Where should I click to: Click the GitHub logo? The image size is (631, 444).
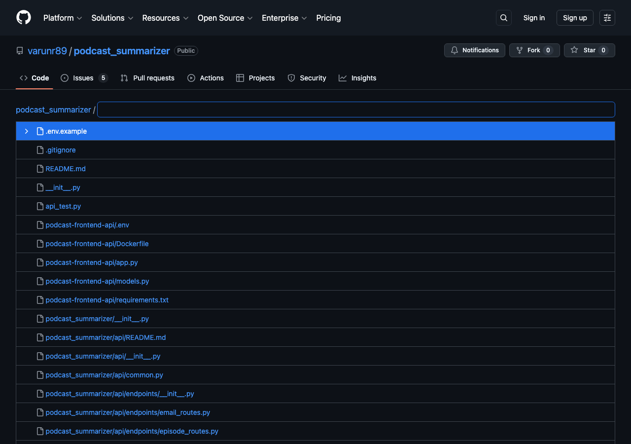point(23,18)
